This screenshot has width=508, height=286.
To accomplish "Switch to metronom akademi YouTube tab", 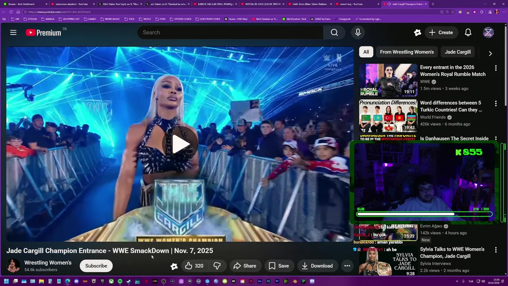I will pos(72,4).
